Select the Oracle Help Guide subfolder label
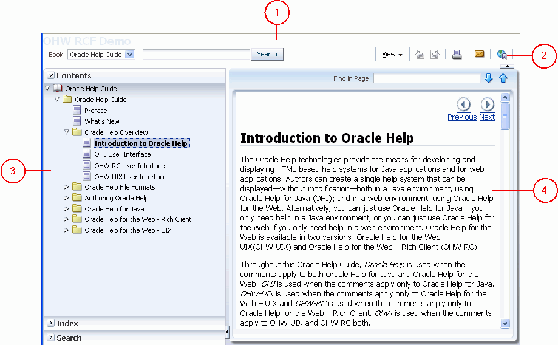This screenshot has height=345, width=558. tap(101, 100)
